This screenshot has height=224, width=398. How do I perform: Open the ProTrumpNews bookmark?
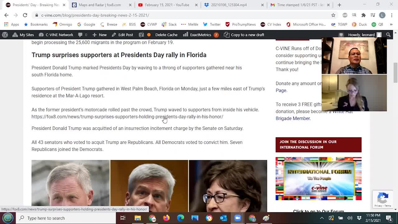coord(240,24)
